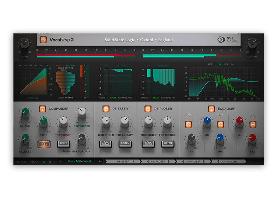Screen dimensions: 278x199
Task: Select preset slot B
Action: (x=50, y=162)
